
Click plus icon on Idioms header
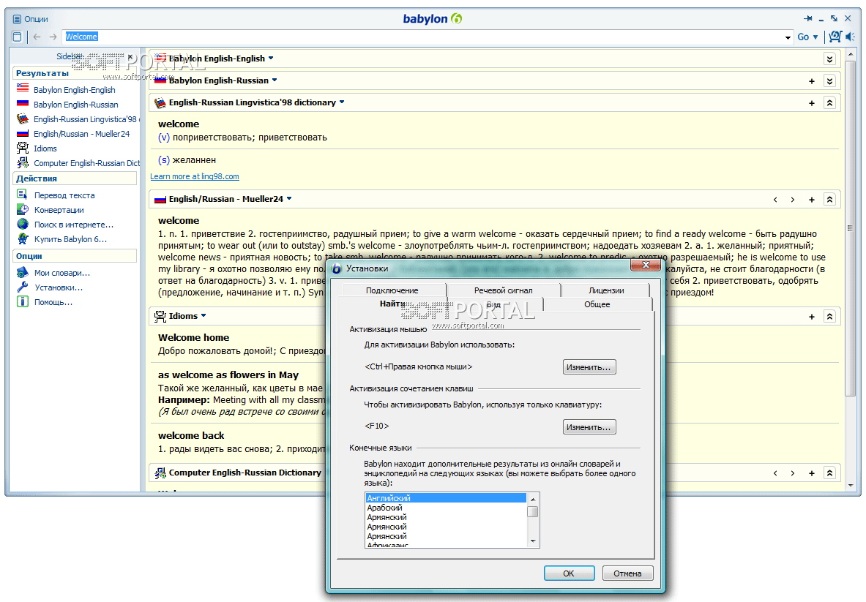(x=811, y=317)
